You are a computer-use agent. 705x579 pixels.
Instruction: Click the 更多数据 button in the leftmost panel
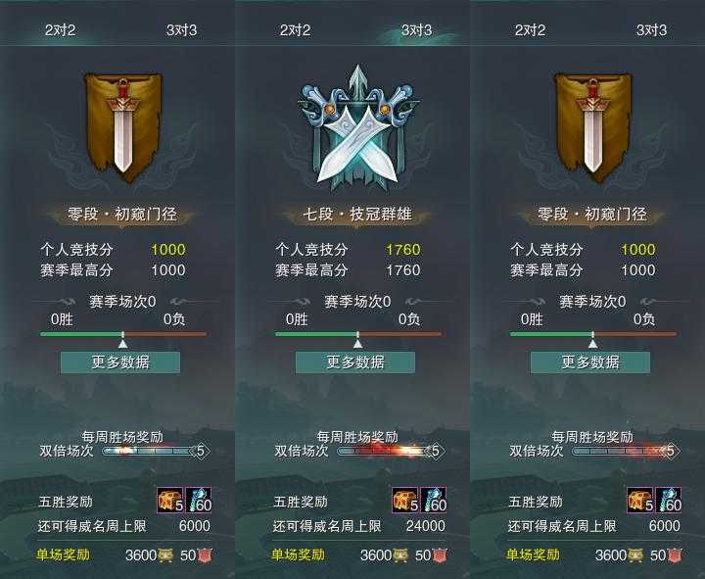tap(120, 362)
